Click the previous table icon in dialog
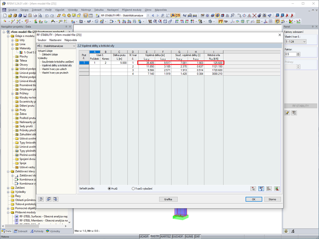This screenshot has width=319, height=239. tap(48, 199)
